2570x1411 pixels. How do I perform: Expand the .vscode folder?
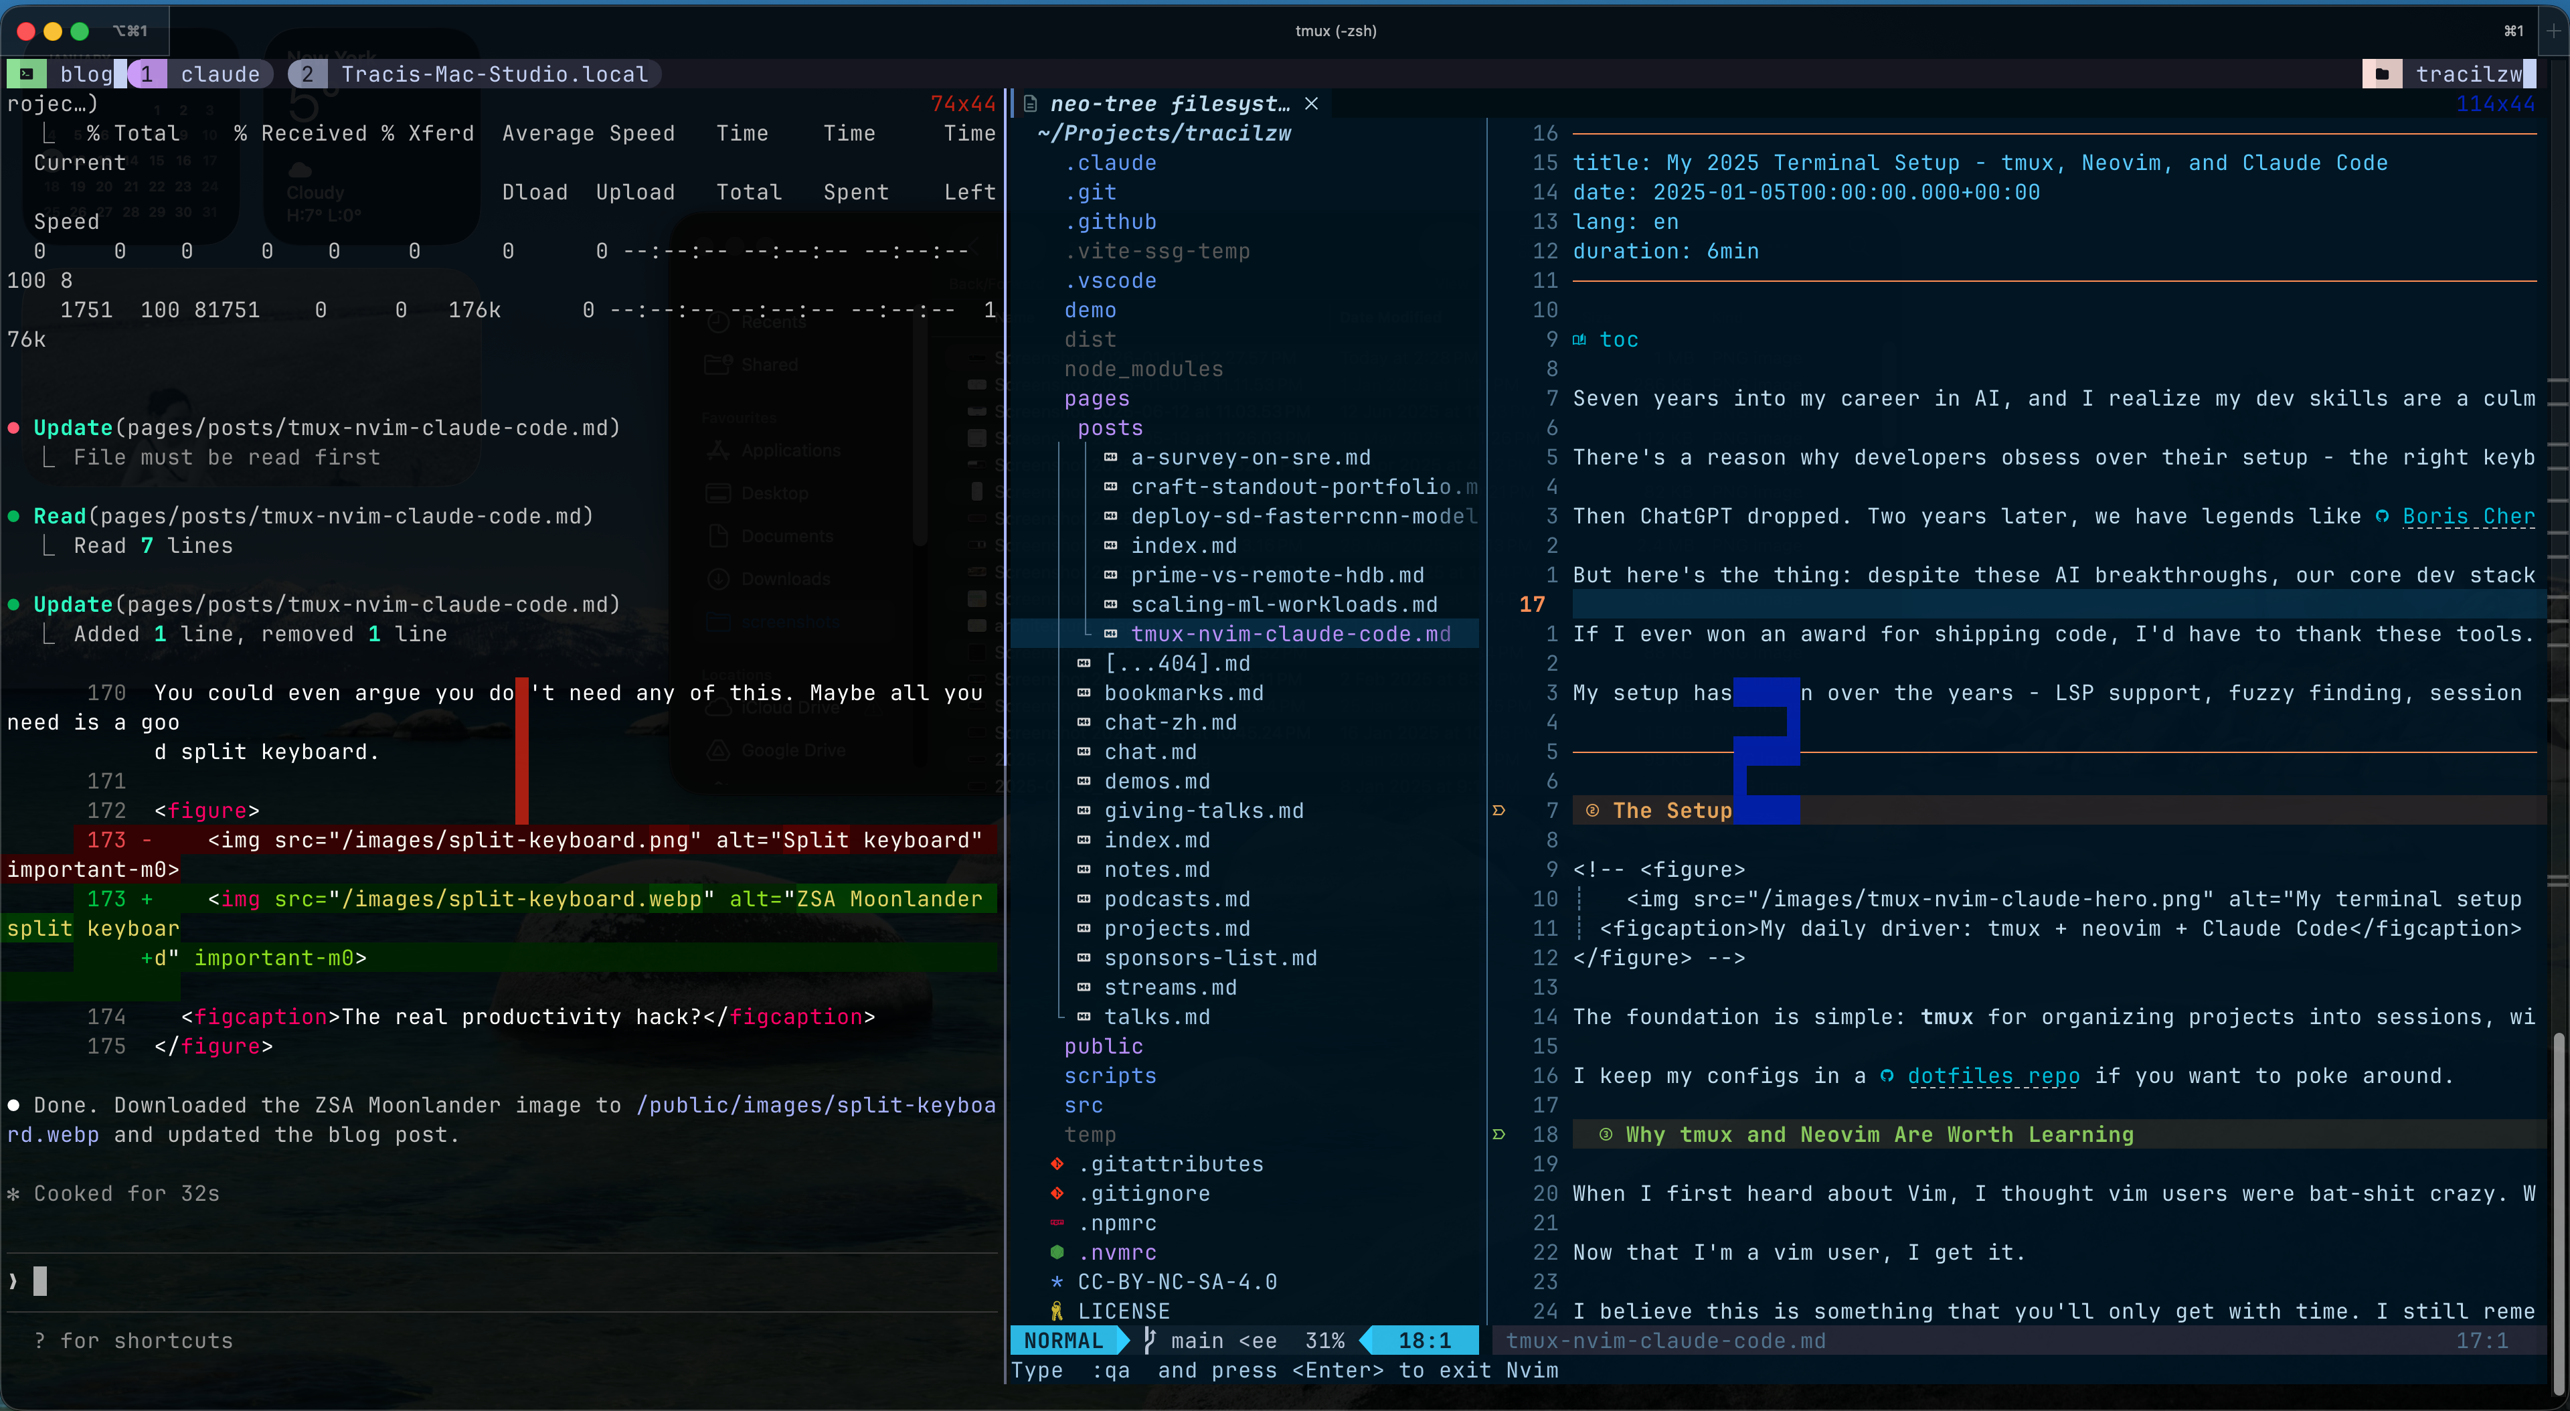[x=1110, y=280]
